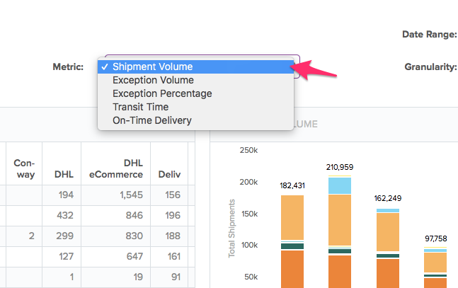The height and width of the screenshot is (288, 458).
Task: Click the Date Range label
Action: pos(430,34)
